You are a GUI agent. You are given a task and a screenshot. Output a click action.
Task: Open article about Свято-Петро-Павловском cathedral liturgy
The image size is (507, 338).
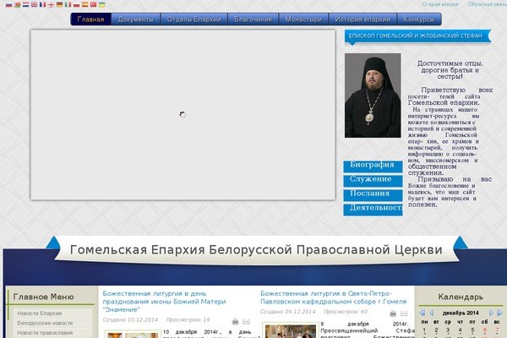334,297
